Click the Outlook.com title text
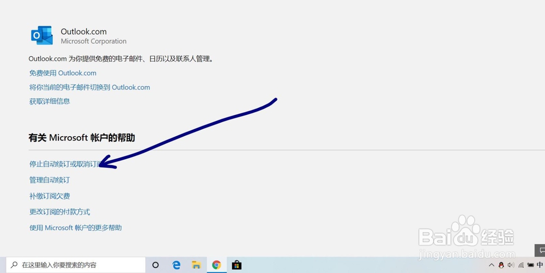The image size is (545, 273). pos(84,31)
